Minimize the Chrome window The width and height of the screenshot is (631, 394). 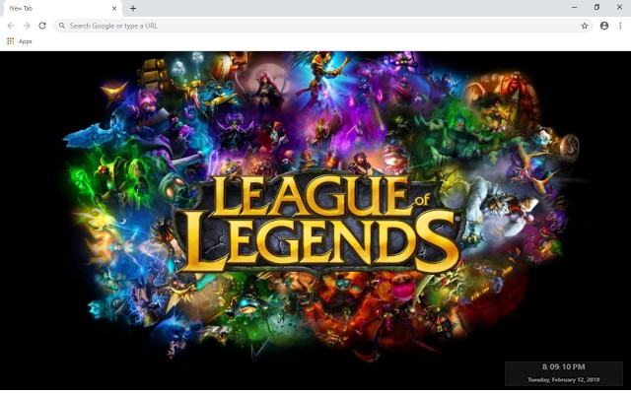coord(574,8)
